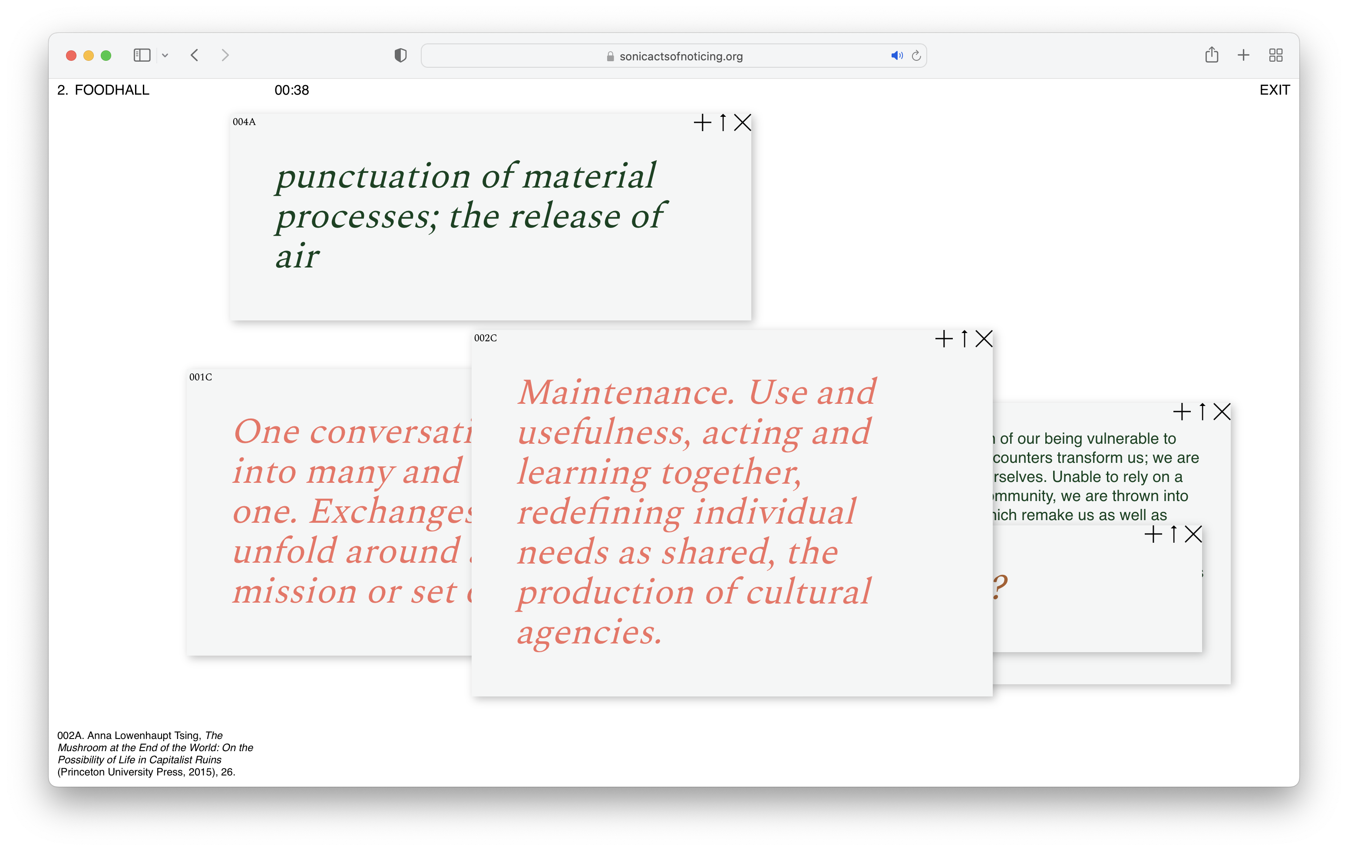Toggle the Safari sidebar
1348x851 pixels.
tap(142, 55)
